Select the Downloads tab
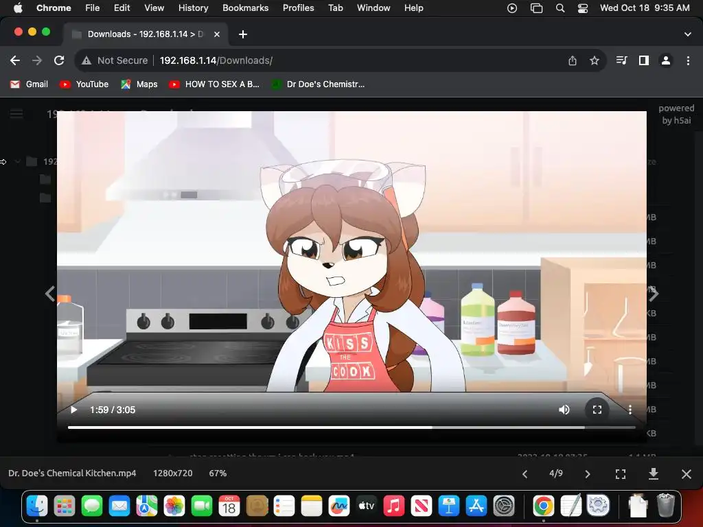Screen dimensions: 703x527 tap(146, 34)
